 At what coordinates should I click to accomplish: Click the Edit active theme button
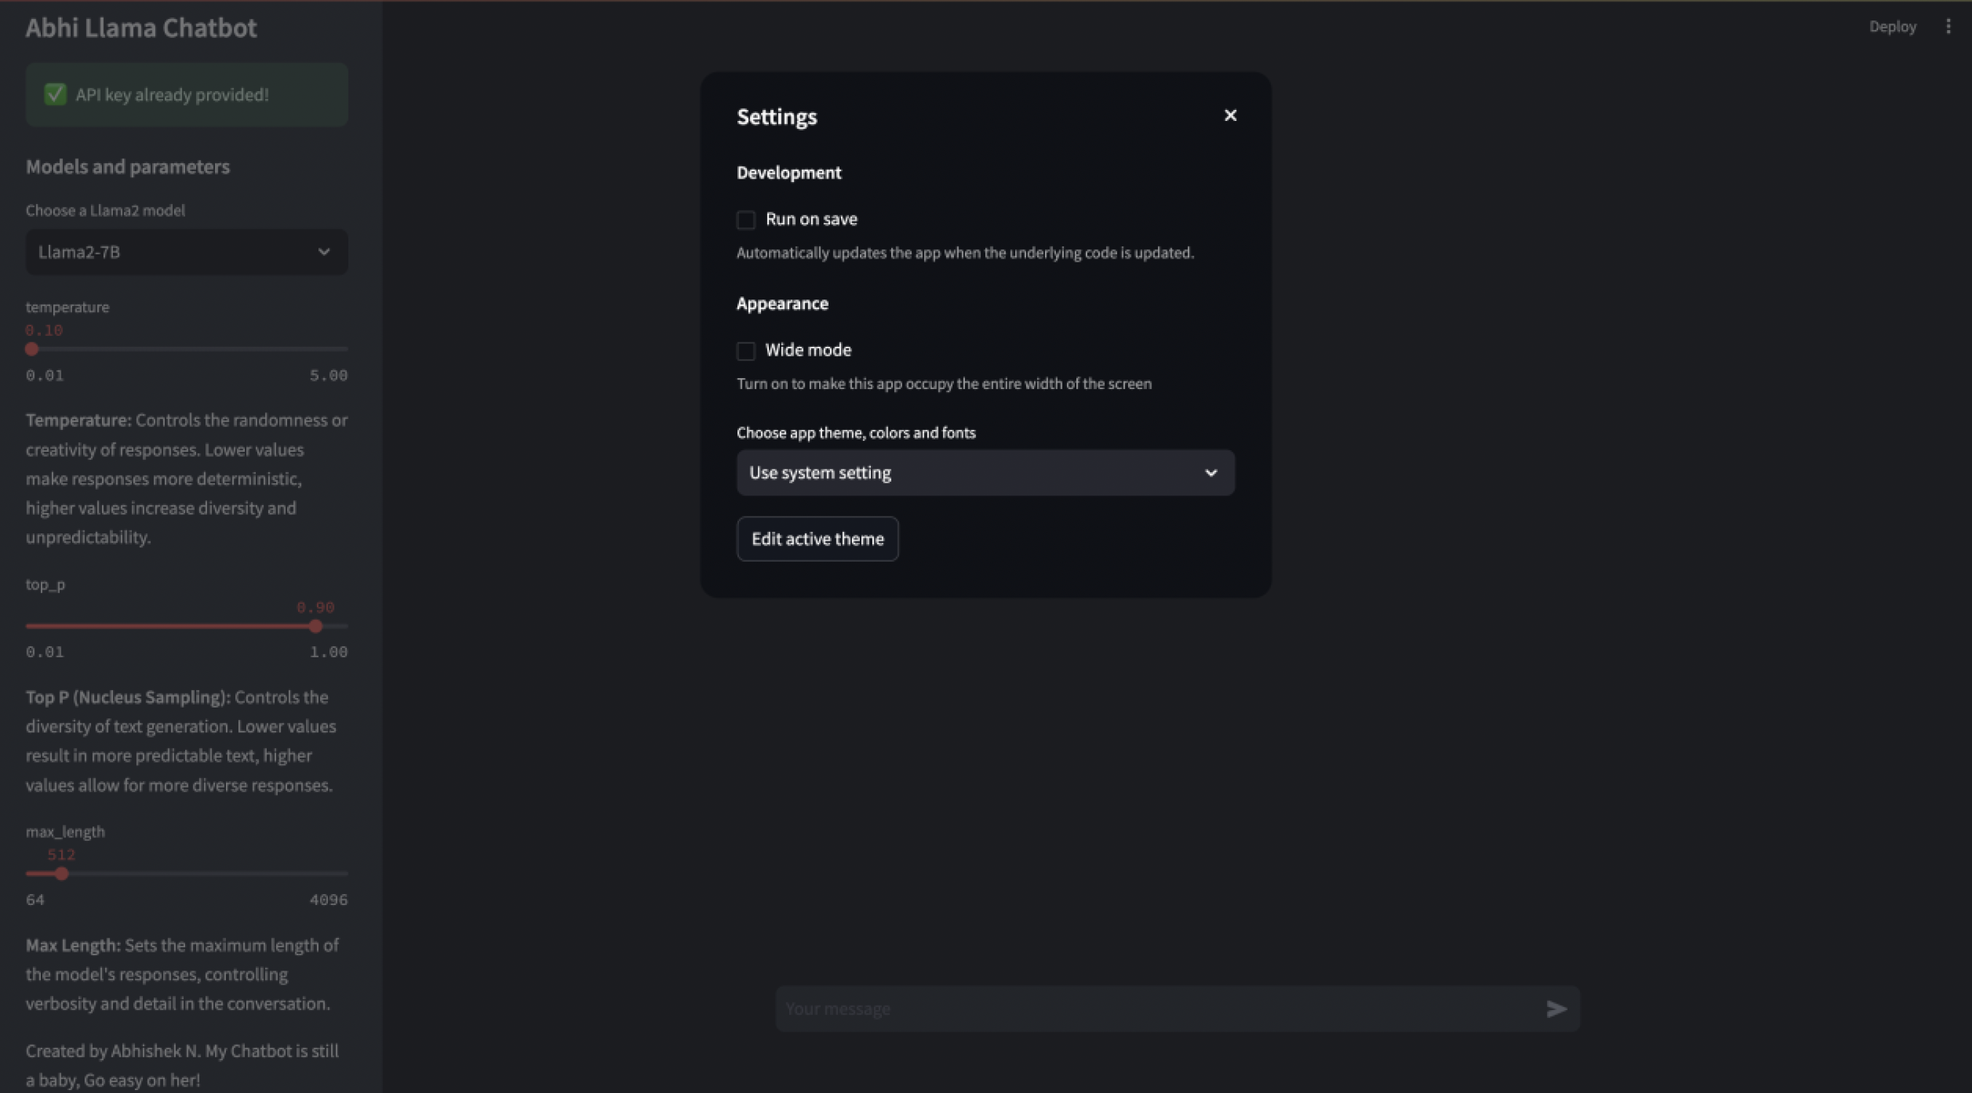[818, 538]
